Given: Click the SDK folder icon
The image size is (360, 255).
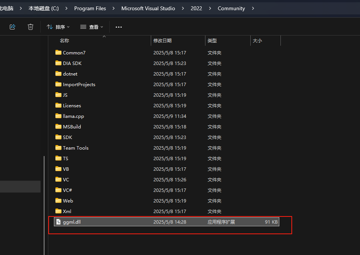Looking at the screenshot, I should pyautogui.click(x=58, y=137).
